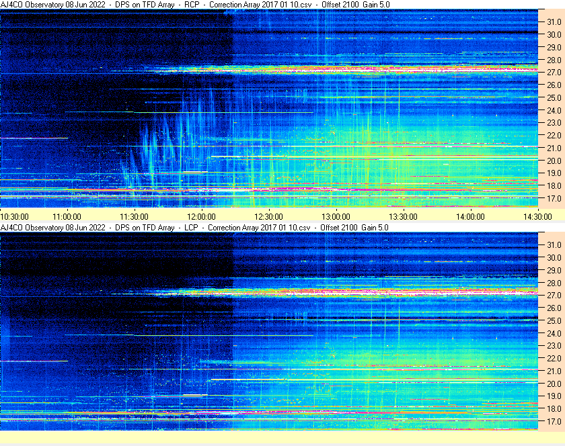Click the 12:30:00 time axis label
Image resolution: width=565 pixels, height=446 pixels.
pyautogui.click(x=269, y=216)
